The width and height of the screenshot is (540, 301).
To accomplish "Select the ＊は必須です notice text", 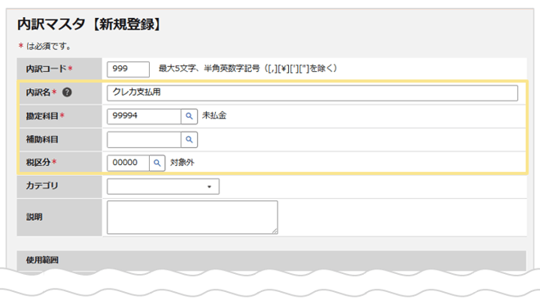I will pyautogui.click(x=45, y=46).
